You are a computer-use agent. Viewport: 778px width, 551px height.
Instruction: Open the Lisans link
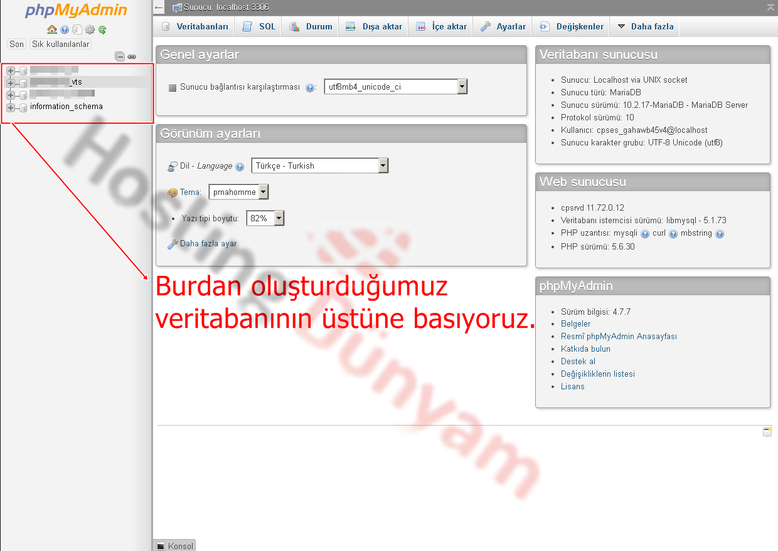coord(572,387)
